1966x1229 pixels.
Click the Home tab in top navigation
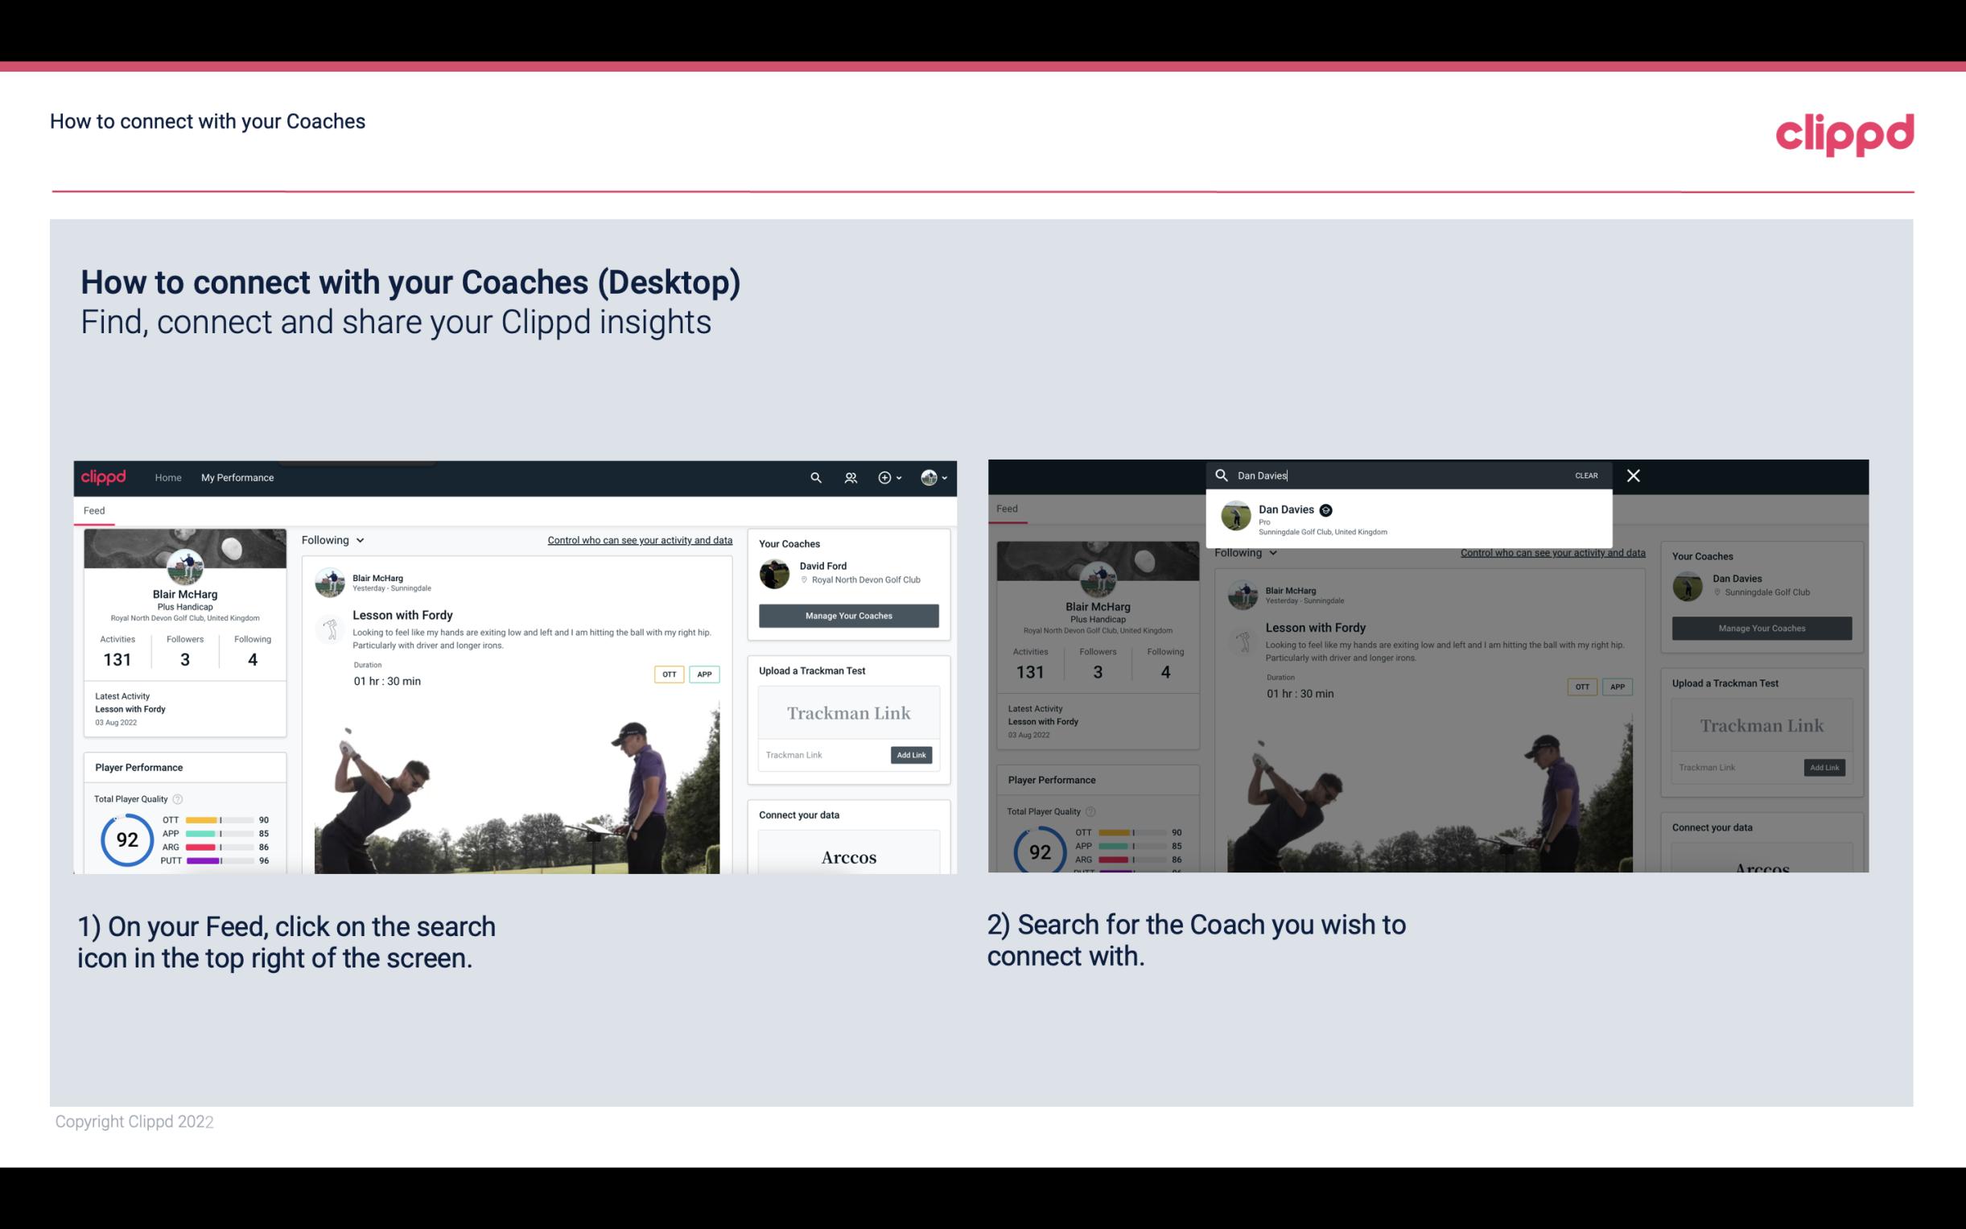pos(168,477)
